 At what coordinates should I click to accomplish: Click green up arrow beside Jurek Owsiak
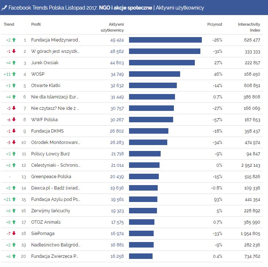14,63
